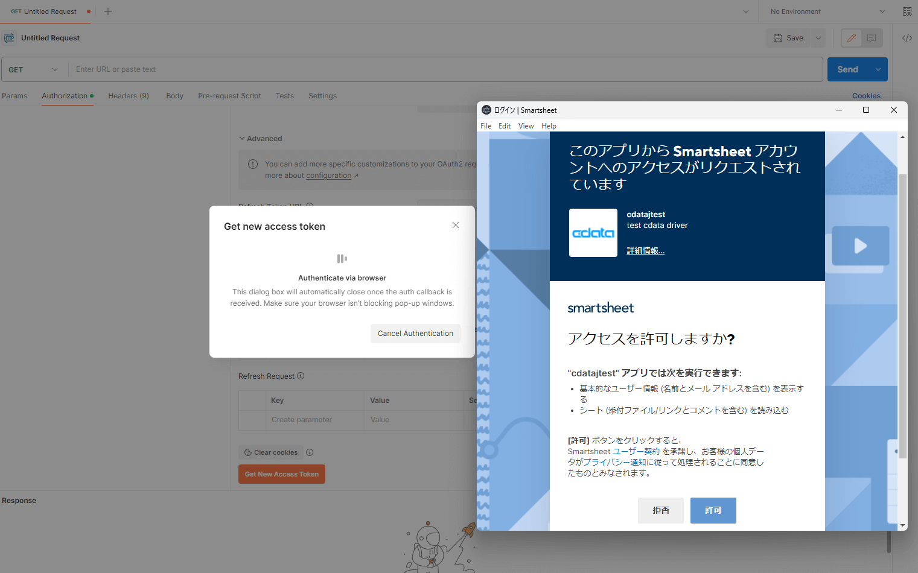Switch to the Headers (9) tab
This screenshot has width=918, height=573.
(x=129, y=96)
